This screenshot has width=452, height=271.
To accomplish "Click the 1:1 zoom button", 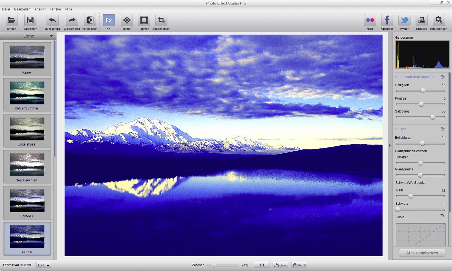I will point(261,265).
